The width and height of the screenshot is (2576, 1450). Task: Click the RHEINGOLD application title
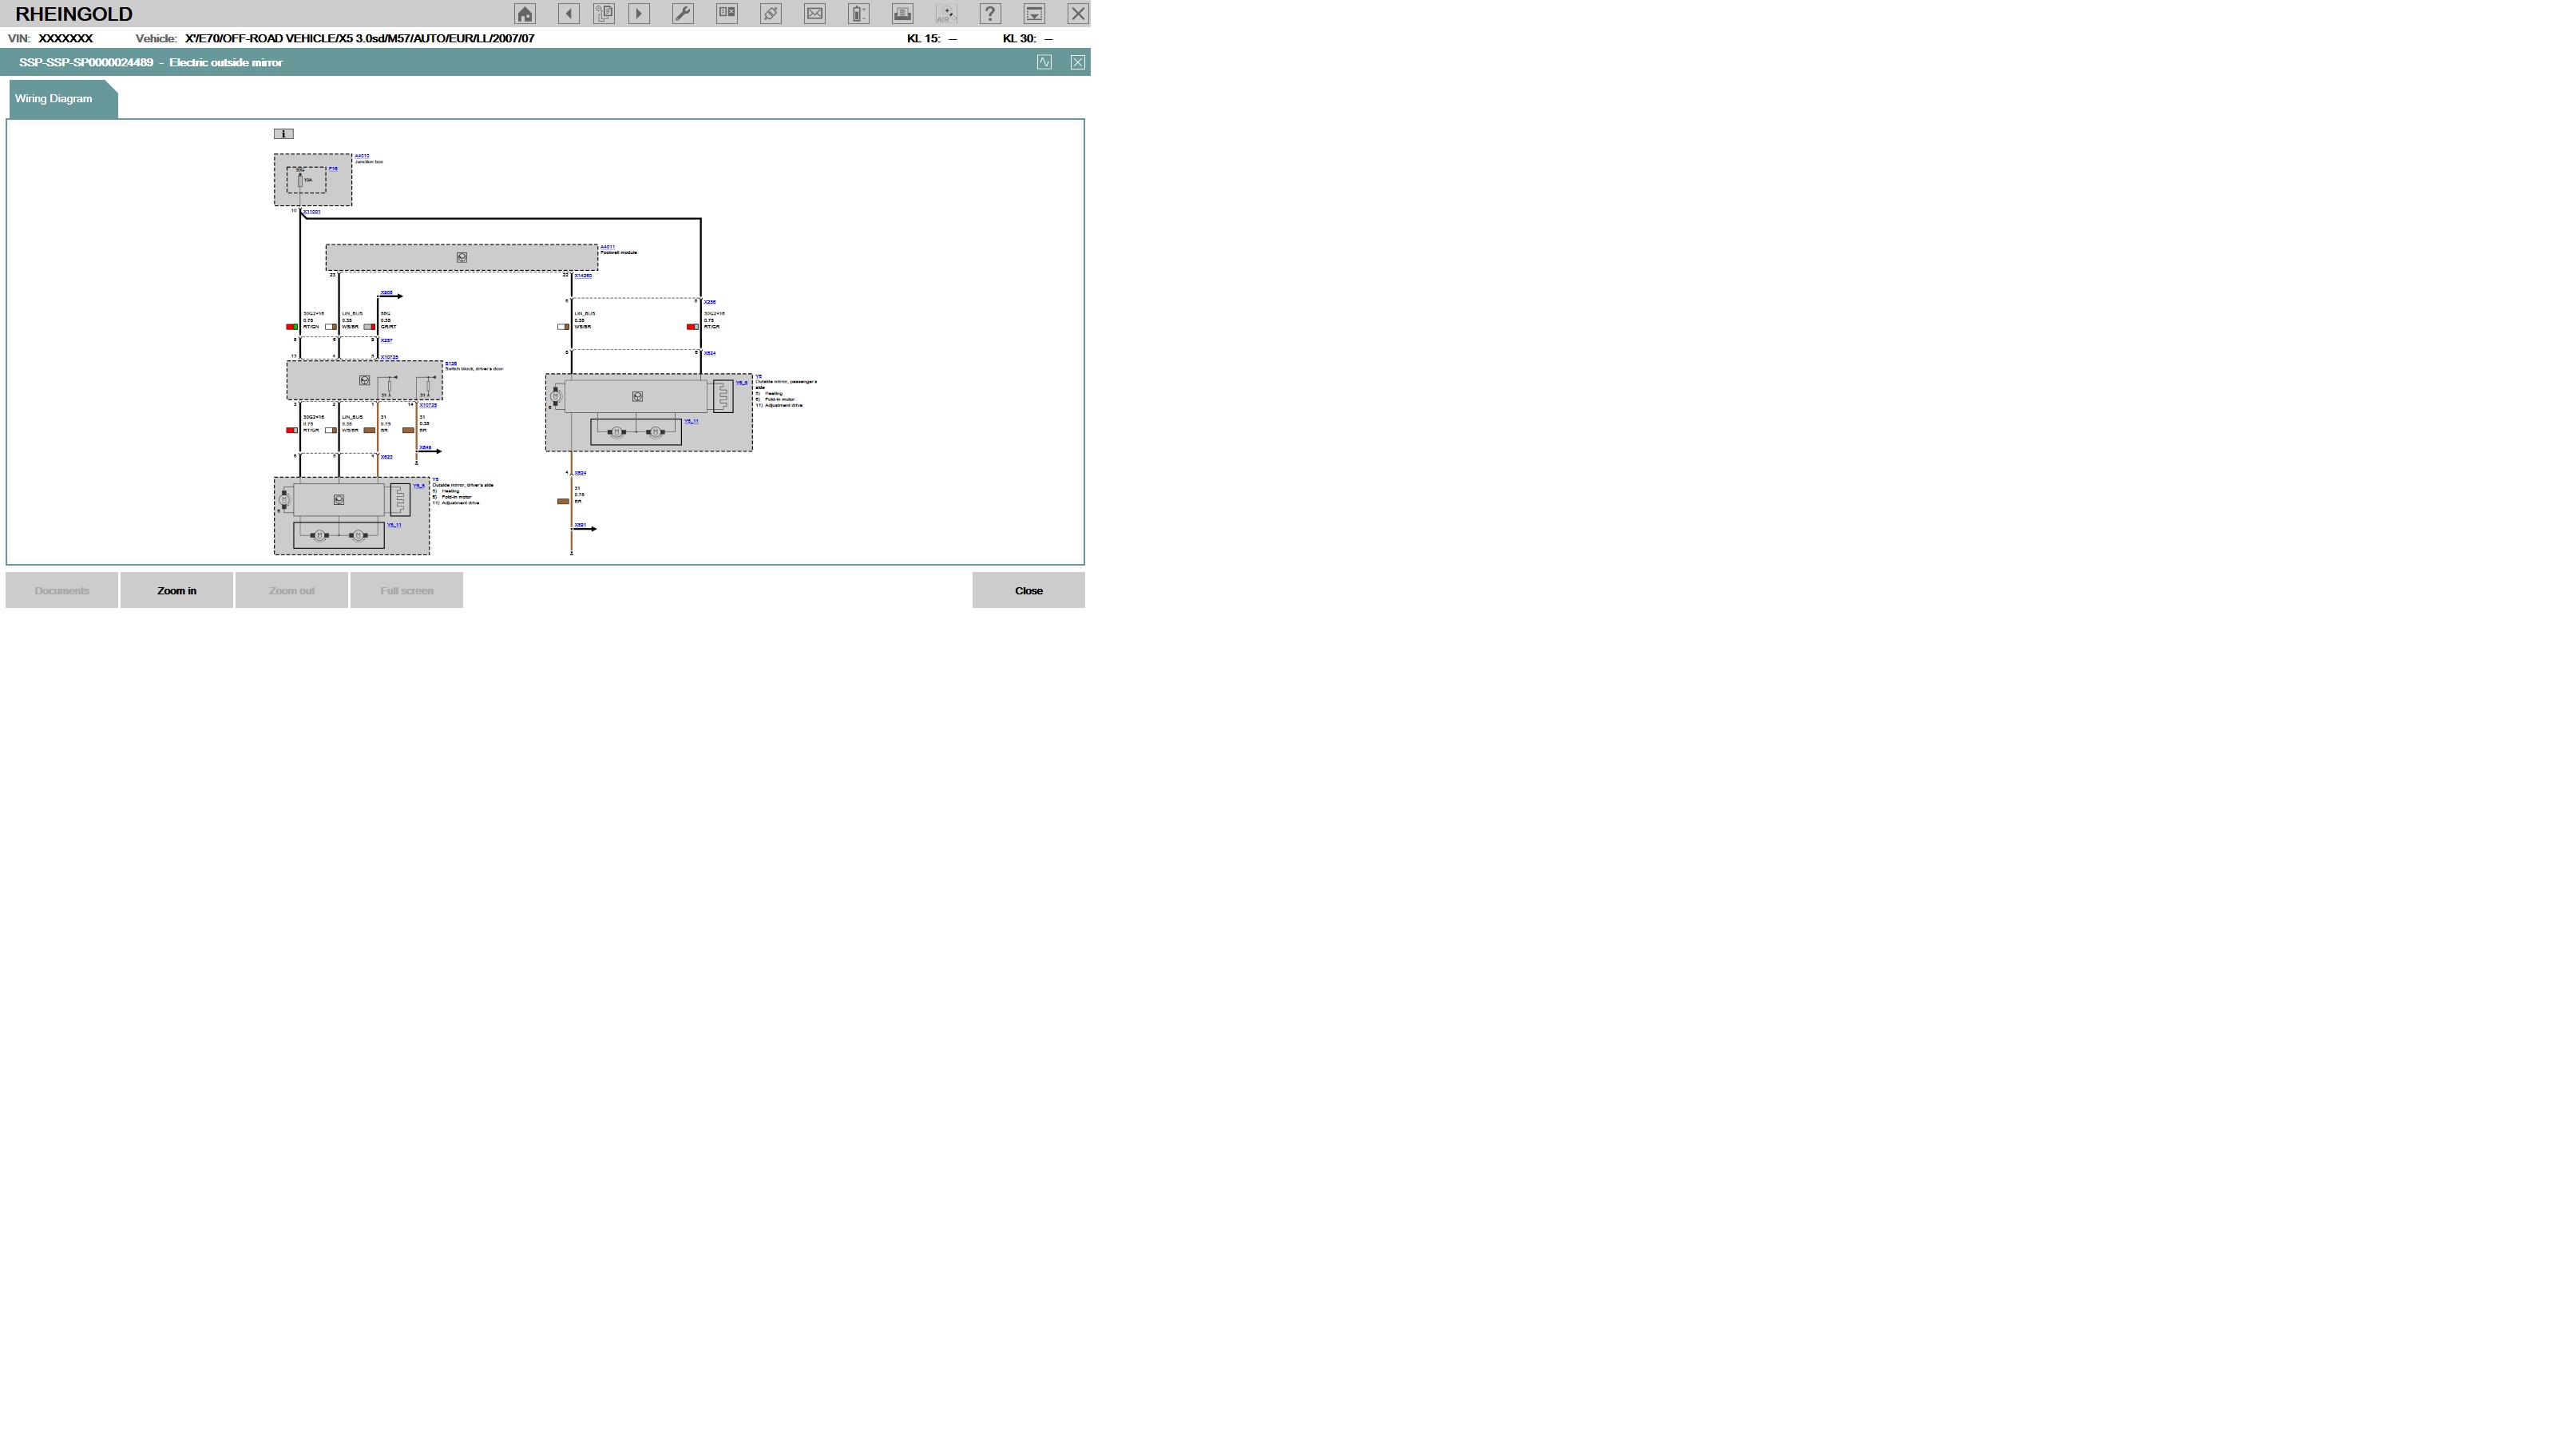tap(74, 14)
